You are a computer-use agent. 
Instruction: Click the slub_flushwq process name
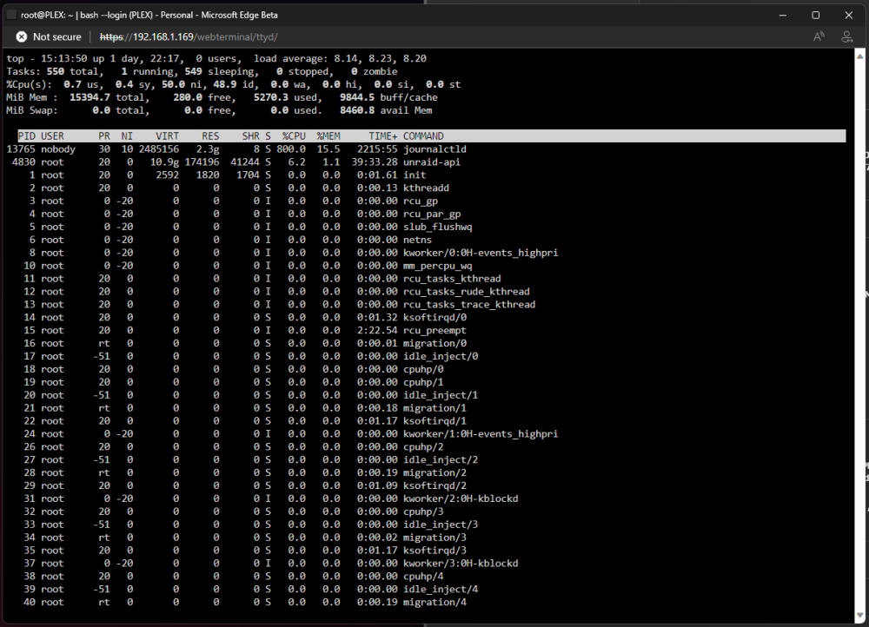pyautogui.click(x=438, y=227)
